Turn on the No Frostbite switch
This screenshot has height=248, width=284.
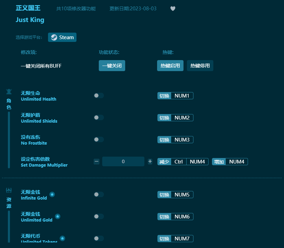point(99,139)
